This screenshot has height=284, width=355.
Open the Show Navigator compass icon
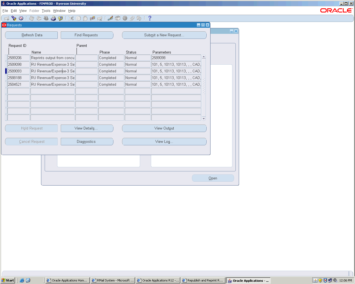tap(21, 18)
